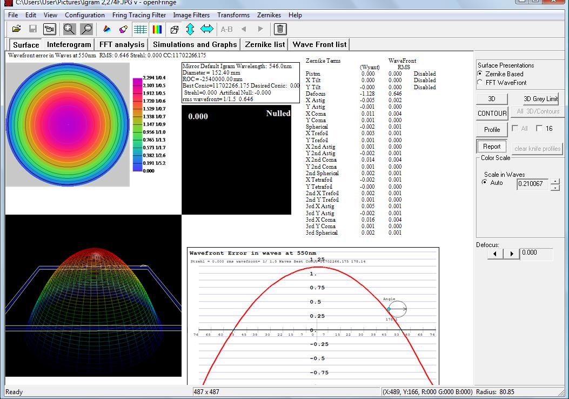Click the Defocus value field

tap(536, 253)
